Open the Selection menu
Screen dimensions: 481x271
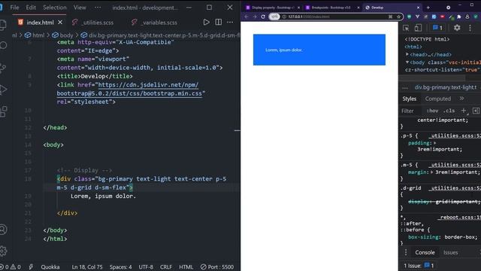[55, 8]
